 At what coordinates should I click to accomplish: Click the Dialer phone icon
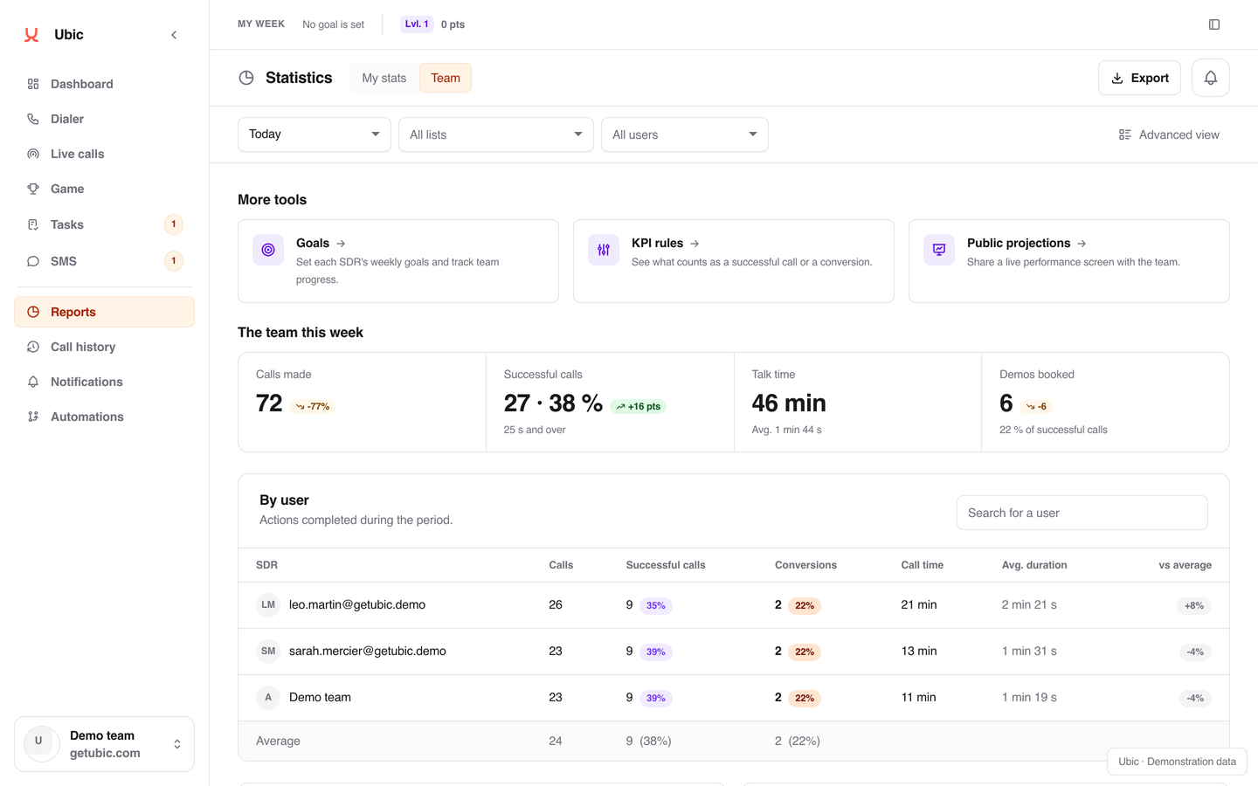click(33, 119)
